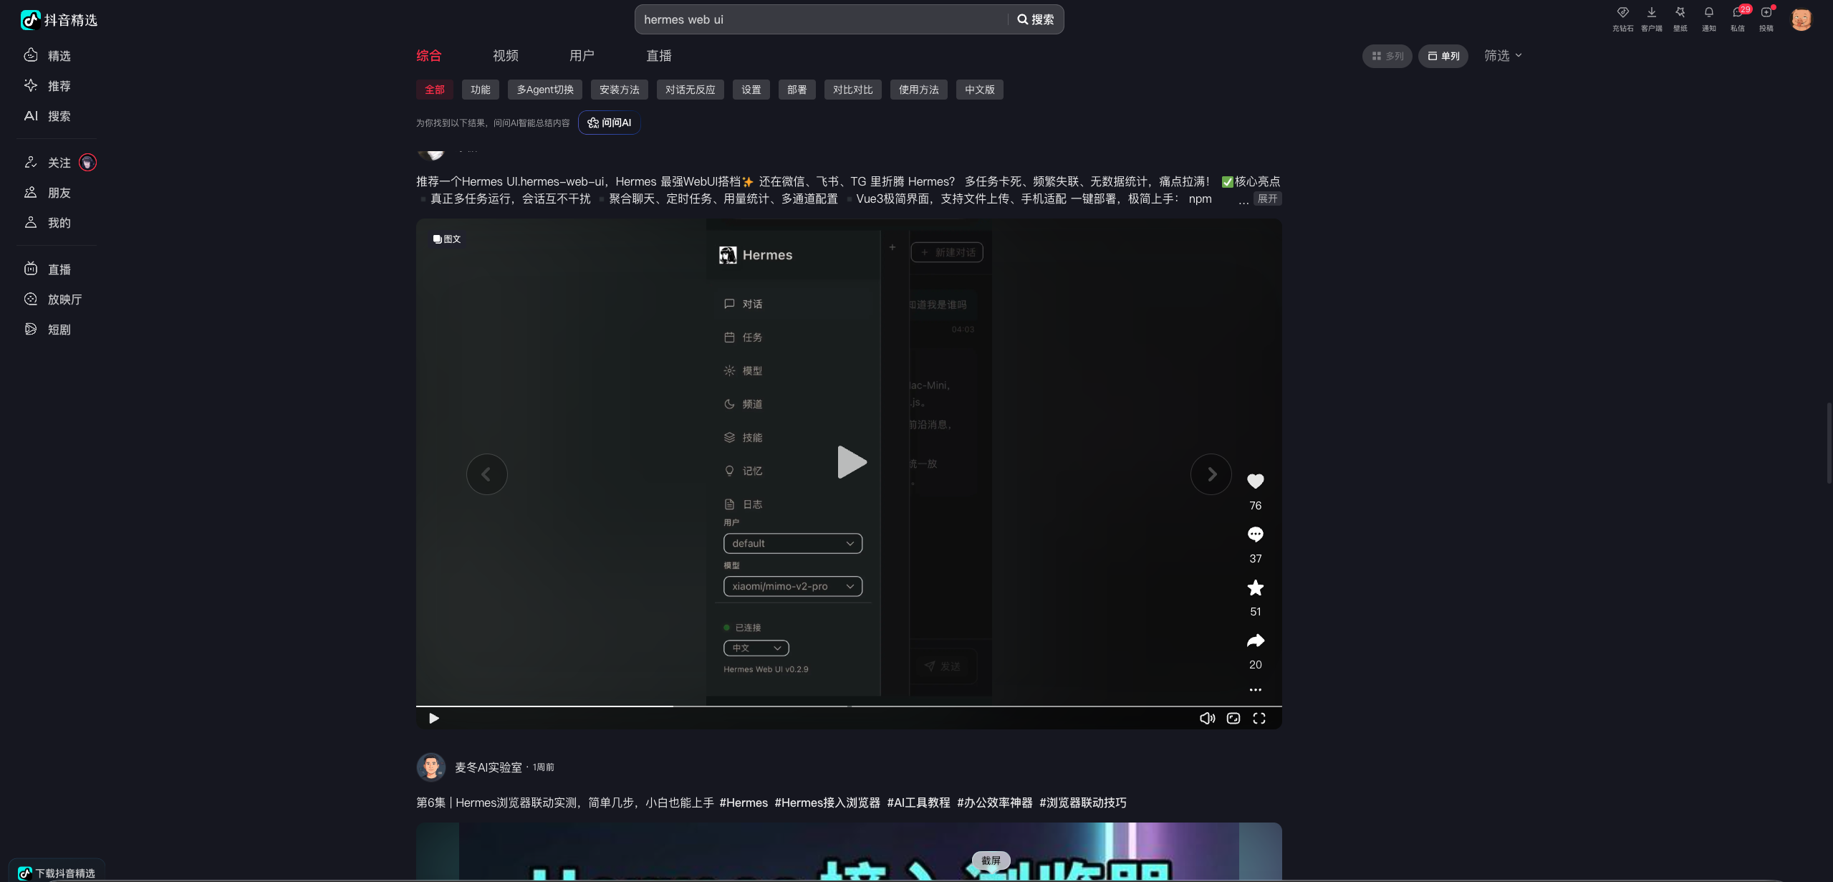Switch to the 用户 search tab

[582, 56]
